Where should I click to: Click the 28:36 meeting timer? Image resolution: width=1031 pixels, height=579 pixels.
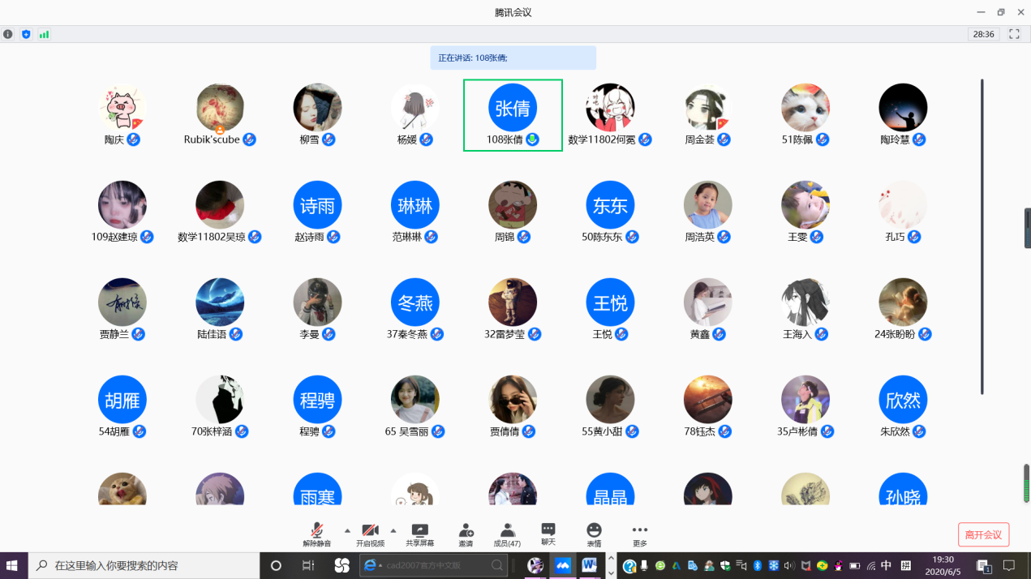pos(983,34)
